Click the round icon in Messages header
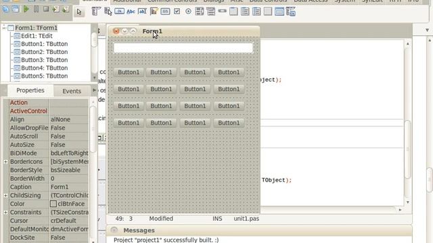Viewport: 433px width, 243px height. 114,230
